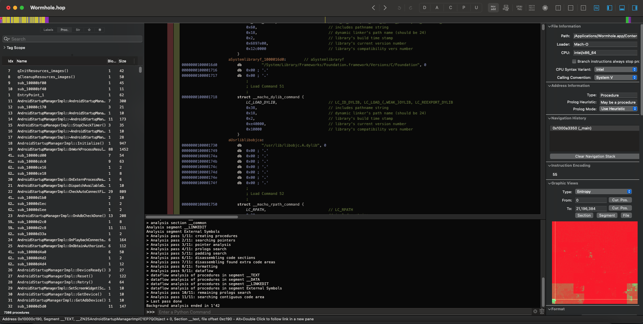Collapse the Instruction Encoding section
The image size is (643, 324).
550,165
